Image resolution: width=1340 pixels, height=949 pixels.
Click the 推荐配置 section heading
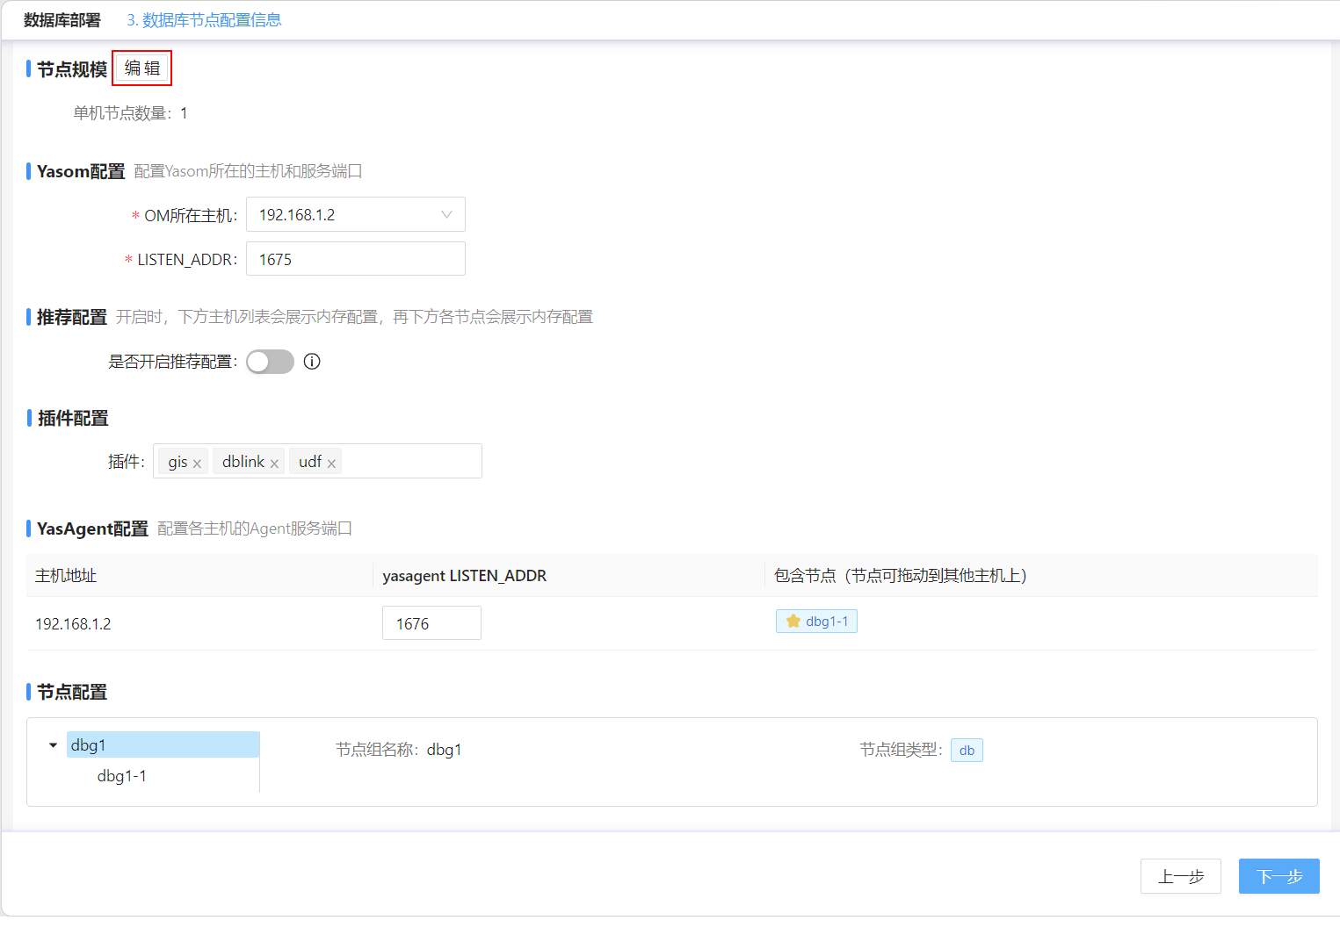point(72,317)
